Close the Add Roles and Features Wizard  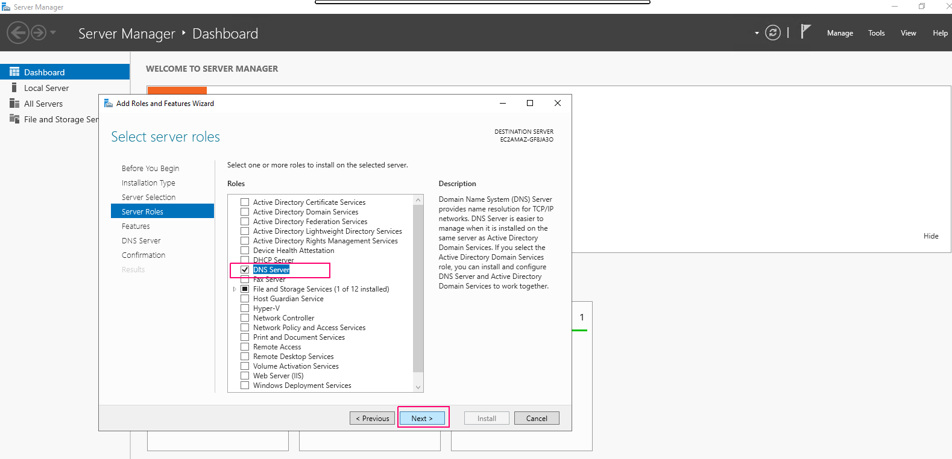point(558,103)
